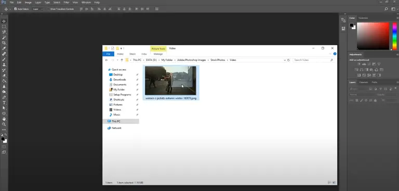Click the Photoshop search magnifier icon
Image resolution: width=399 pixels, height=191 pixels.
pos(386,9)
